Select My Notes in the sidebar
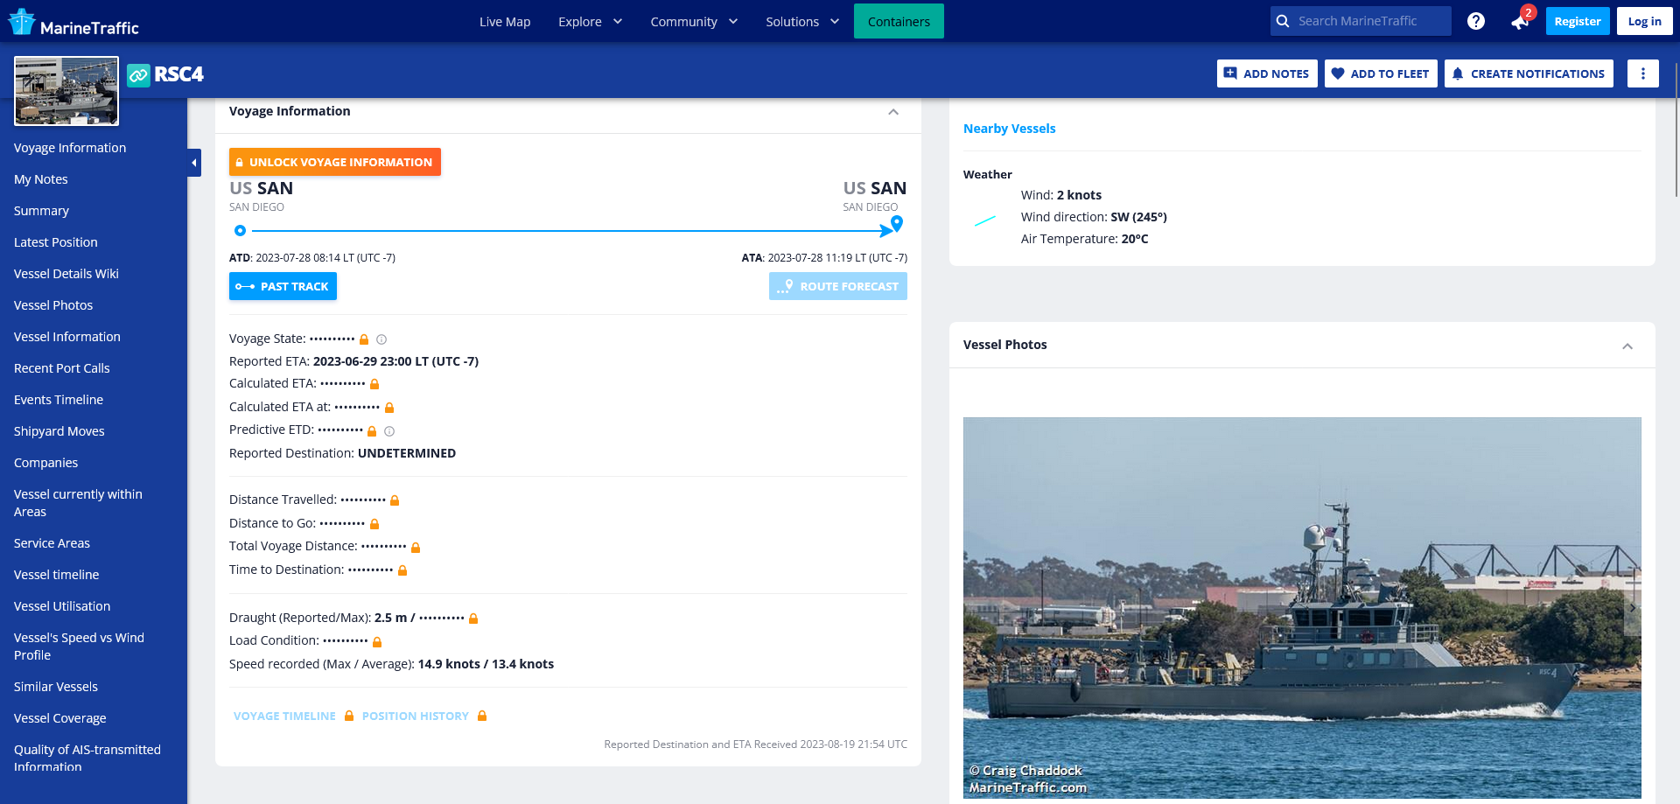This screenshot has width=1680, height=804. 41,179
